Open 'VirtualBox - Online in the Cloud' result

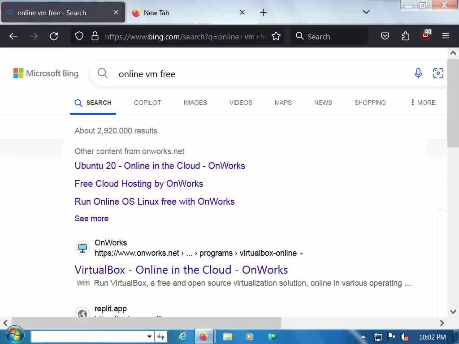coord(181,270)
